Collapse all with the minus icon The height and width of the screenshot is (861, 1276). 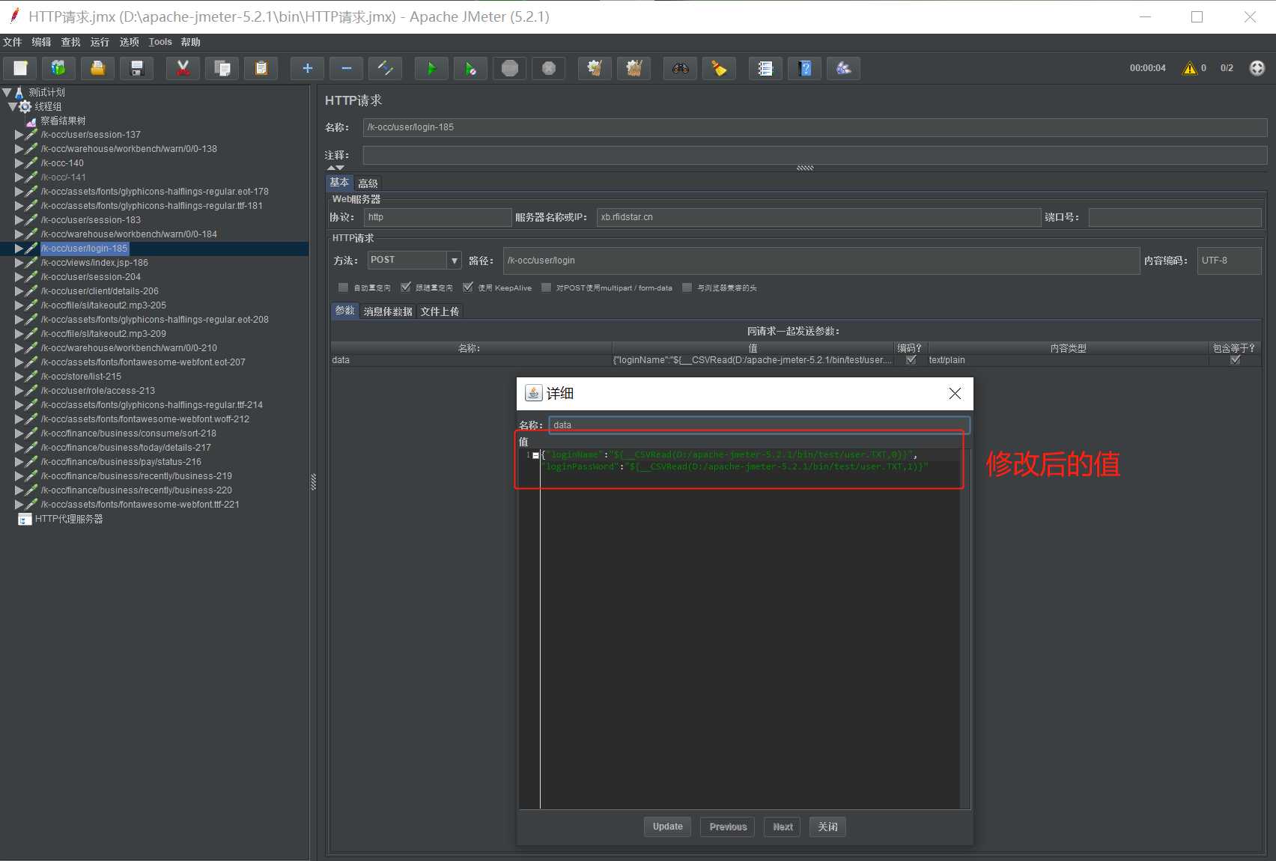tap(346, 68)
